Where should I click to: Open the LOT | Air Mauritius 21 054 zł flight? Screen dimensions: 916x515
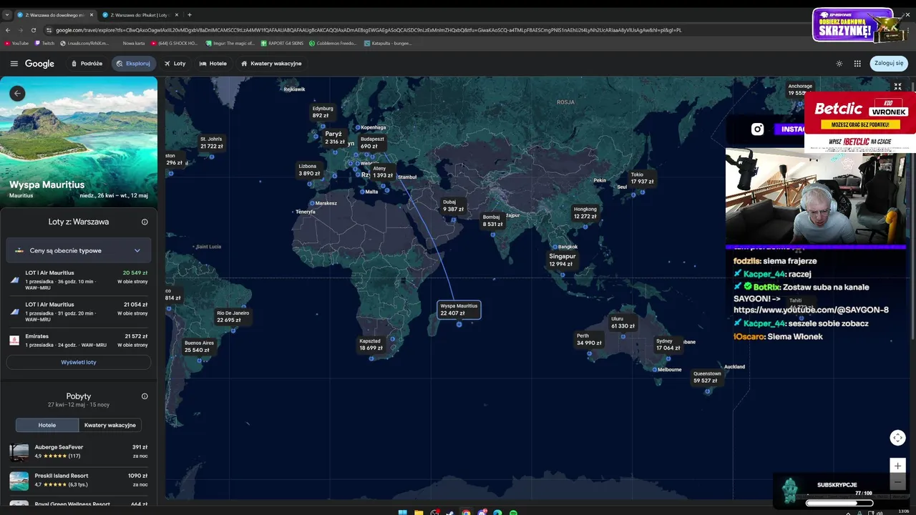click(x=79, y=312)
